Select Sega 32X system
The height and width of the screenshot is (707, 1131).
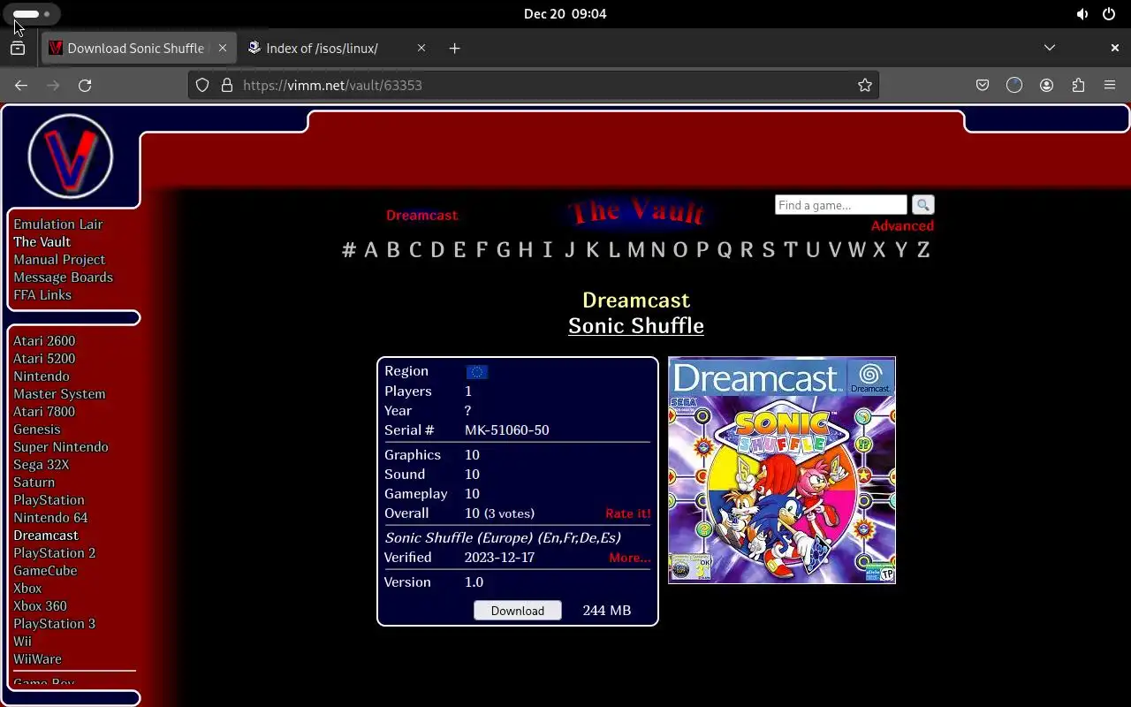pos(41,465)
